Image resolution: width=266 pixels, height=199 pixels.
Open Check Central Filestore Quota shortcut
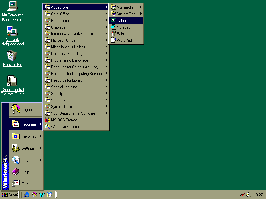[x=12, y=86]
